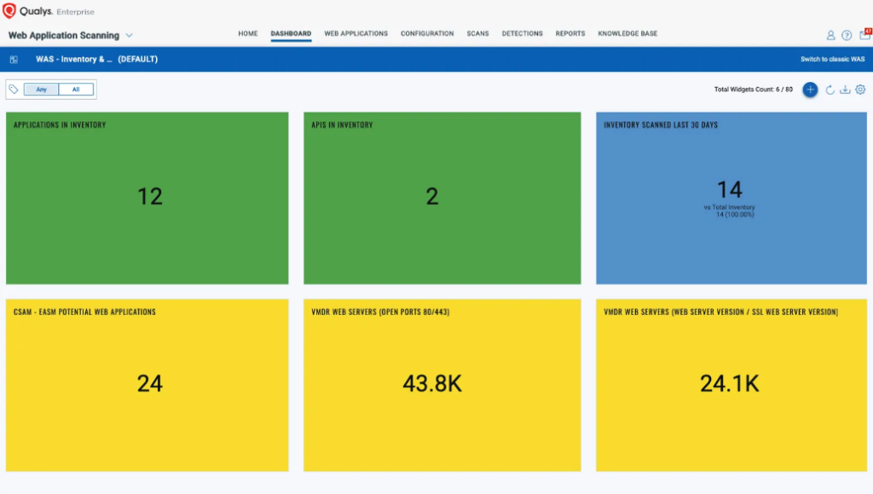Click the tag filter icon
The height and width of the screenshot is (494, 873).
14,89
